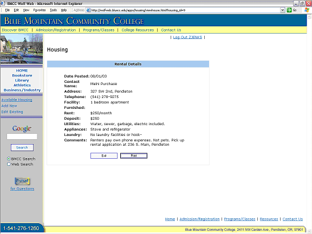Screen dimensions: 312x234
Task: Select the BMCC Search radio button
Action: tap(9, 159)
